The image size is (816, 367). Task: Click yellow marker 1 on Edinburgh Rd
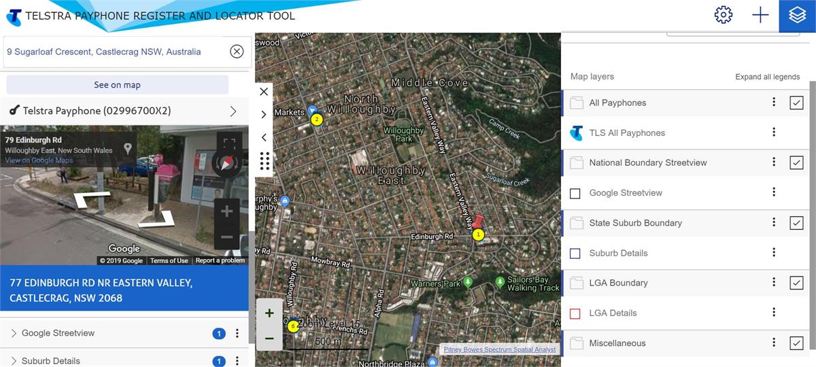coord(478,234)
